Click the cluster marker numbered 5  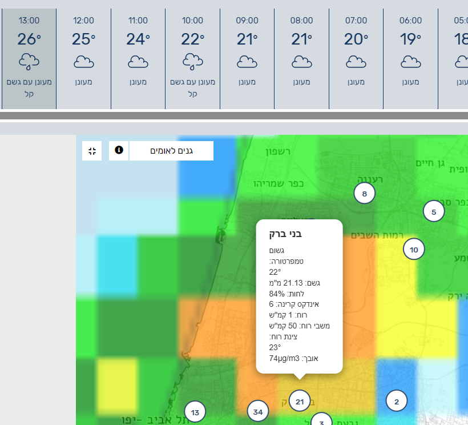[x=434, y=211]
